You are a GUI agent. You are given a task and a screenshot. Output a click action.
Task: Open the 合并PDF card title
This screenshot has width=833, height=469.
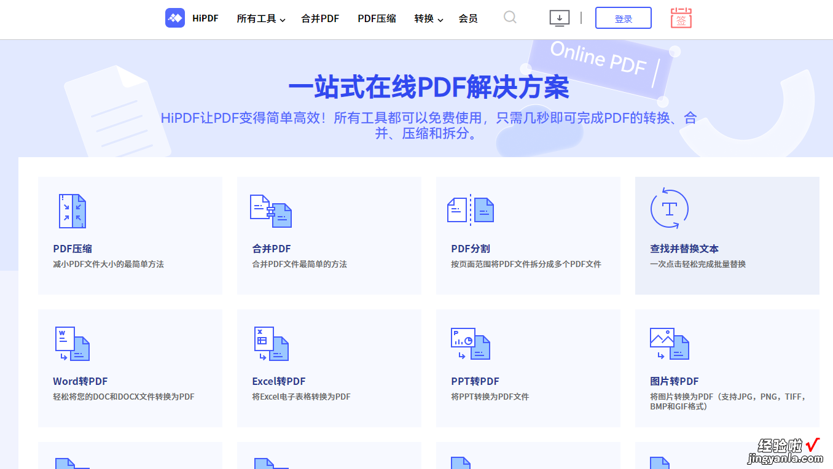(272, 249)
